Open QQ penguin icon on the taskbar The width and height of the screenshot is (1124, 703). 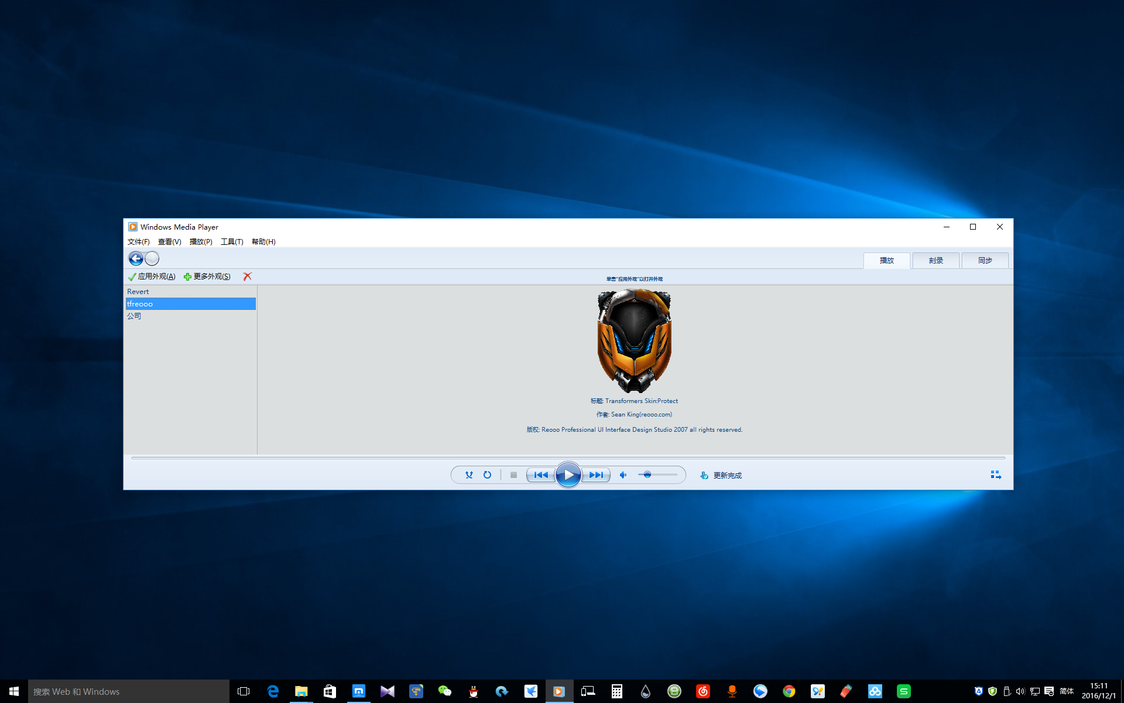click(474, 691)
